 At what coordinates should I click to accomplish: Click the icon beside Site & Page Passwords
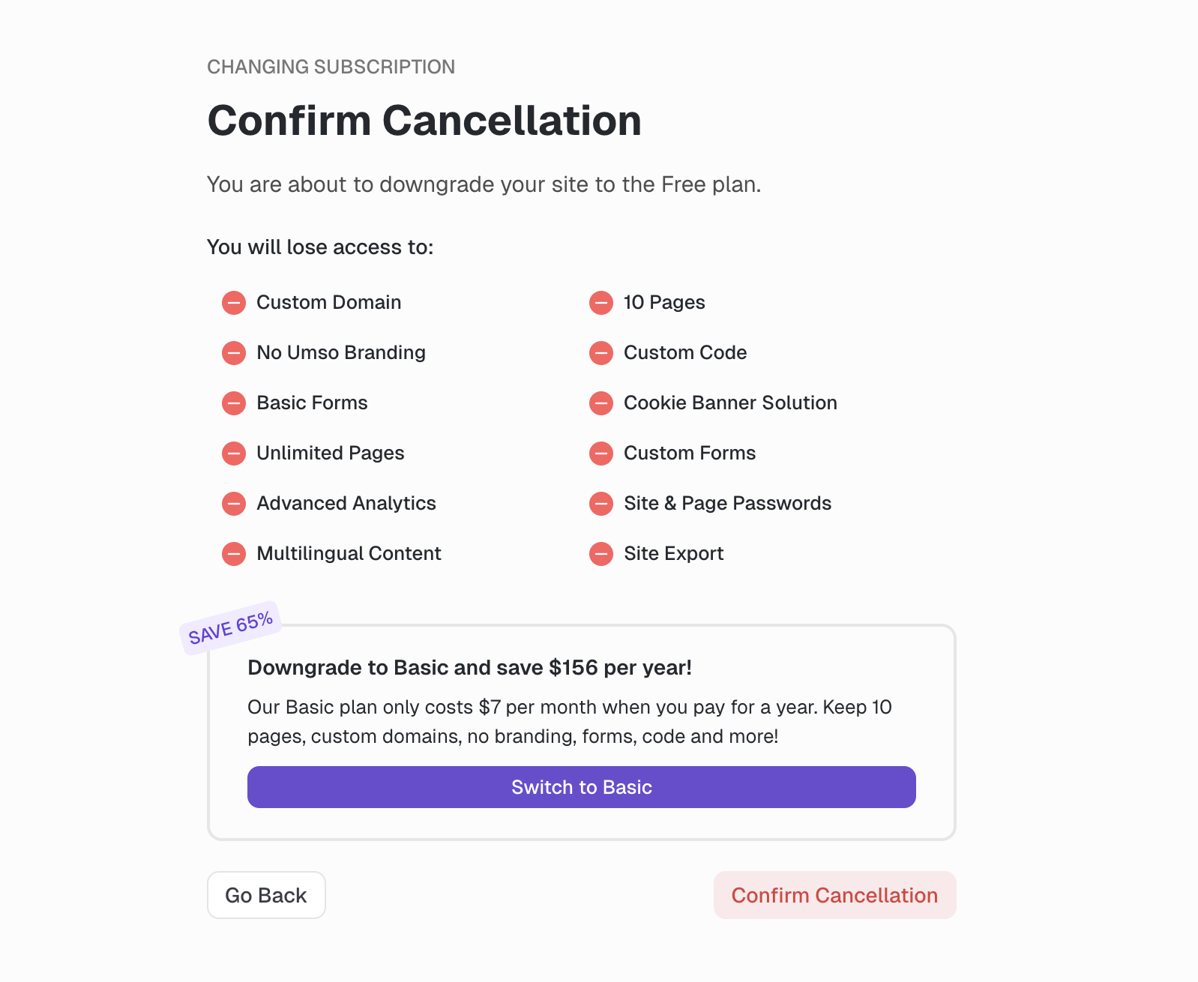(601, 504)
